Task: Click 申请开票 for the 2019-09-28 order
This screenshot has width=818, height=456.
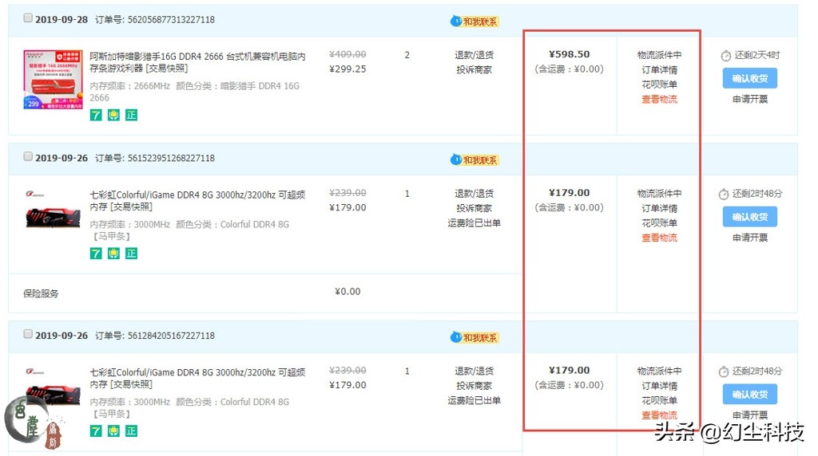Action: (749, 99)
